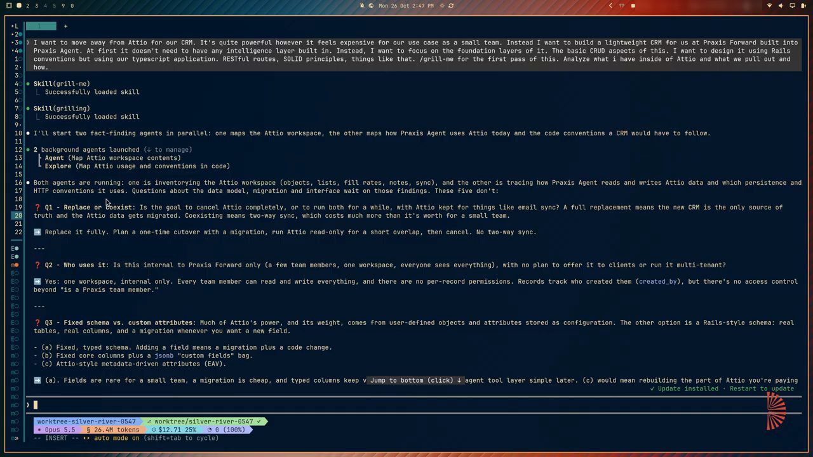Click the window layout icon at top-left
This screenshot has width=813, height=457.
9,6
